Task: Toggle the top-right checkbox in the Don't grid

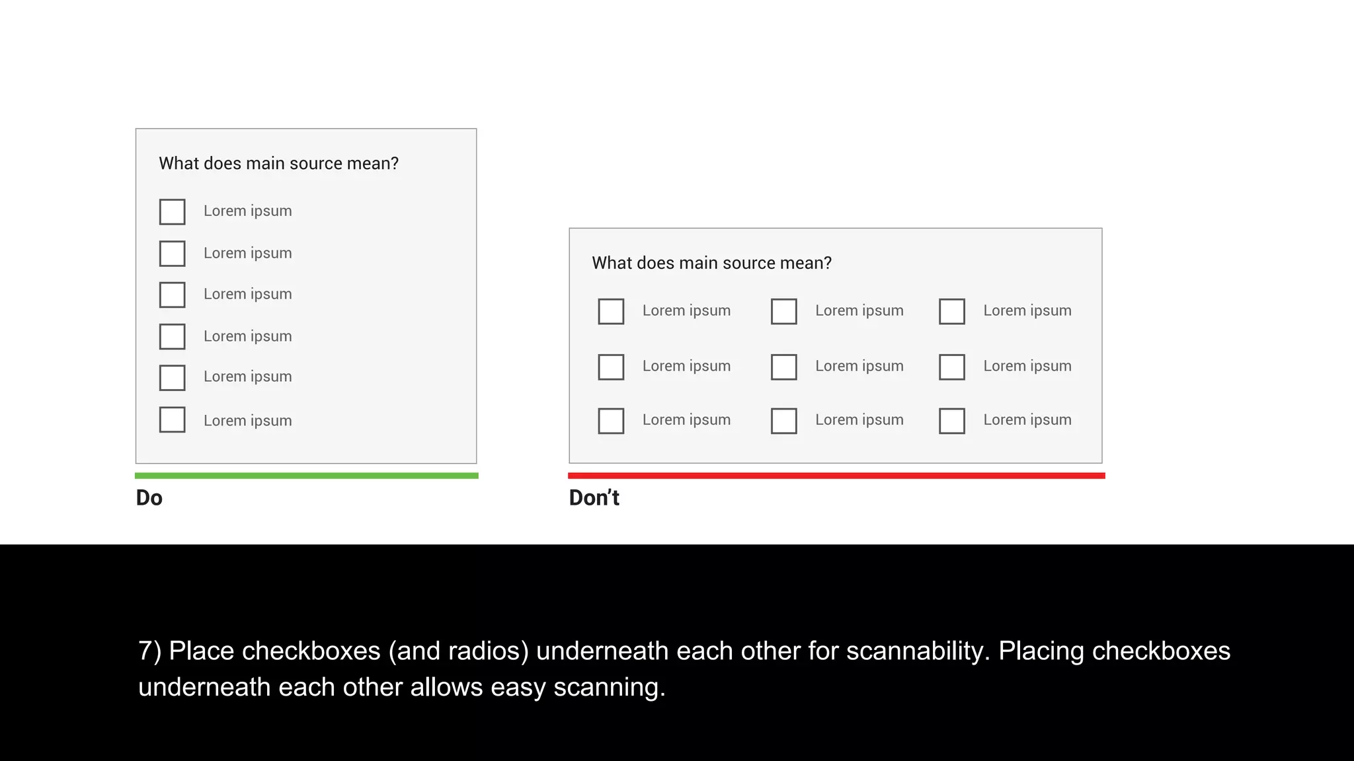Action: 951,311
